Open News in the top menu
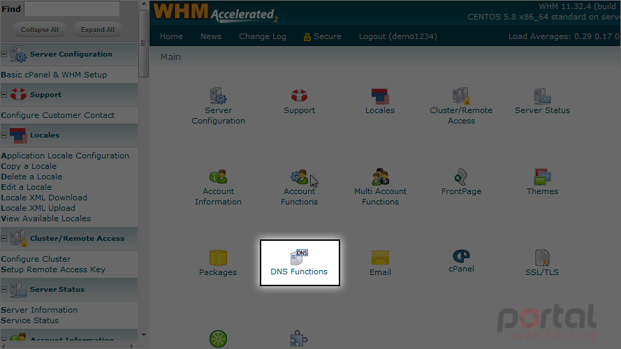This screenshot has width=621, height=349. point(211,36)
